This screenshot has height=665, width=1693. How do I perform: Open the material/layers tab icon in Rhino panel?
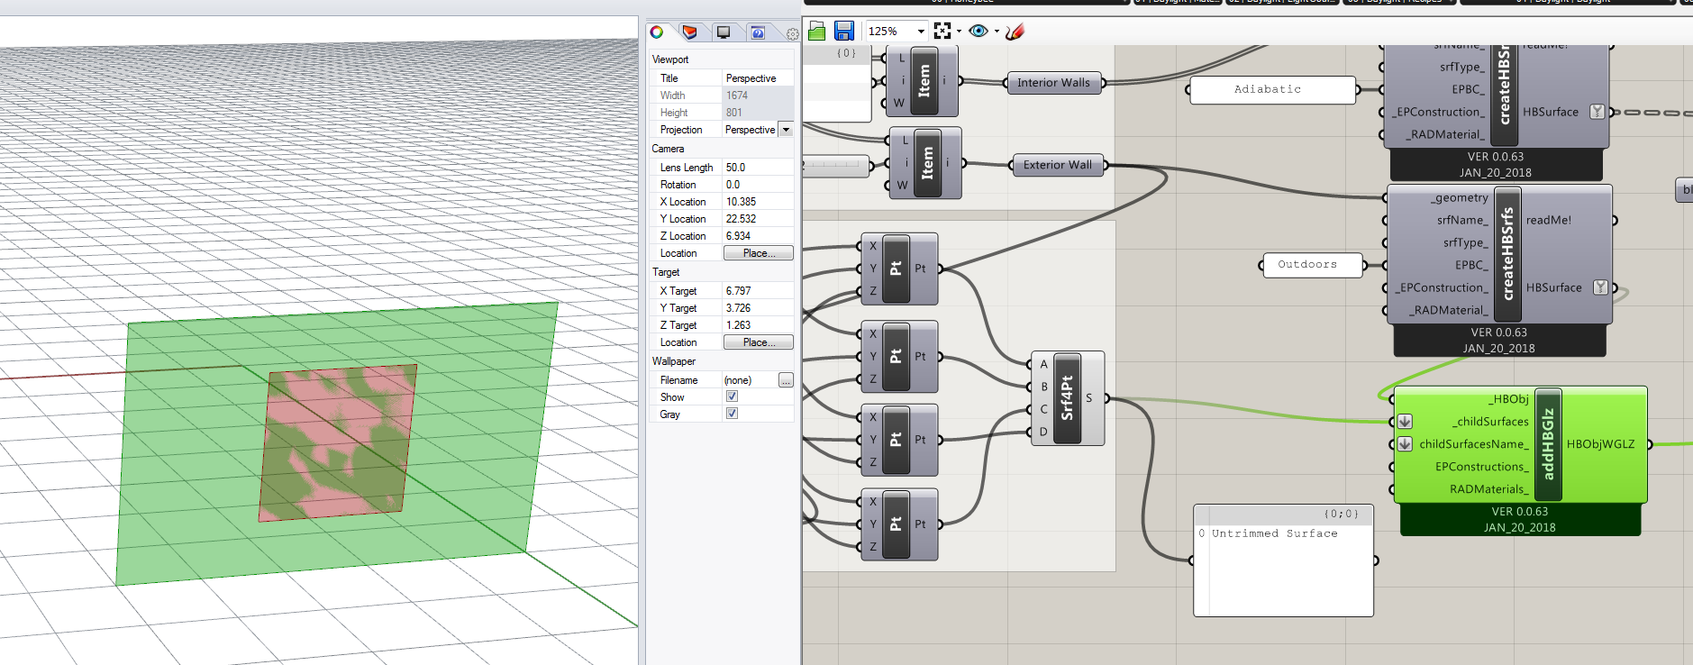point(689,32)
